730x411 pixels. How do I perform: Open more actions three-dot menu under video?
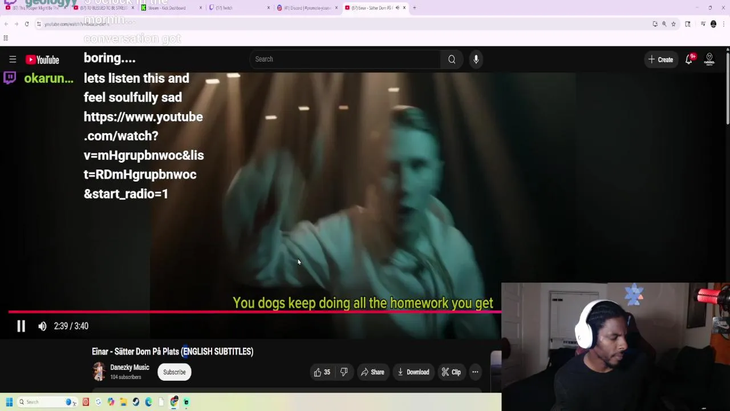(x=475, y=372)
